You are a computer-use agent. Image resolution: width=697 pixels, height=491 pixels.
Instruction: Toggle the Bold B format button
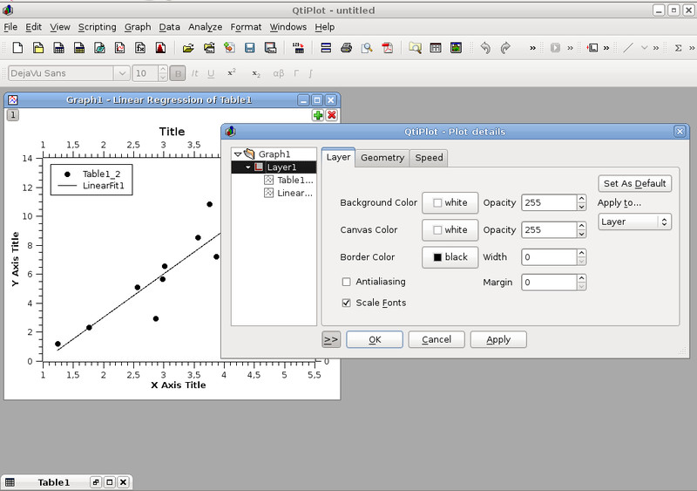coord(179,73)
